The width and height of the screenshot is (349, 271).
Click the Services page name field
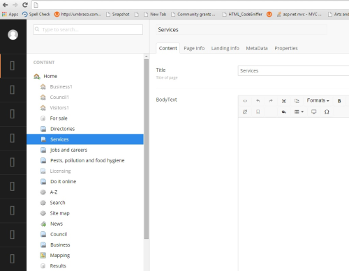pos(242,30)
